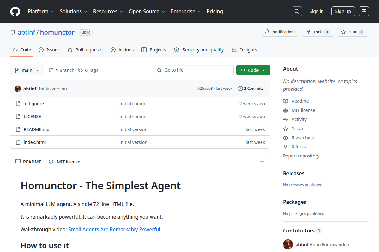Open the green Code dropdown button
This screenshot has height=252, width=379.
click(x=253, y=70)
